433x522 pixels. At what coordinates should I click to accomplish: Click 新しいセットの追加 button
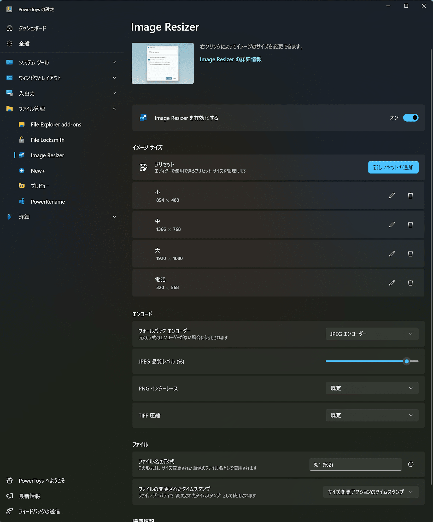tap(393, 167)
